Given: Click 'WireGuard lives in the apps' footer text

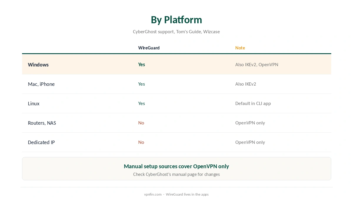Looking at the screenshot, I should 187,194.
